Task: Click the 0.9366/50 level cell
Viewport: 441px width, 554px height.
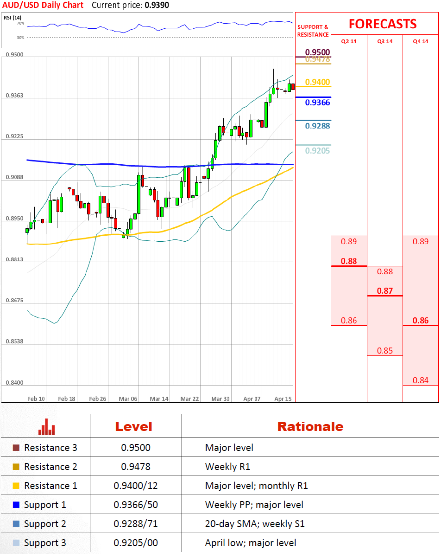Action: point(135,505)
